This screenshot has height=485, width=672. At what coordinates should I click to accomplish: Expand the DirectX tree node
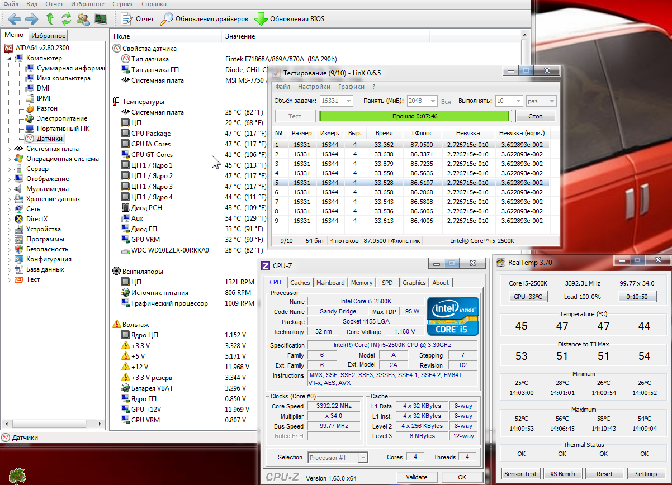(10, 219)
